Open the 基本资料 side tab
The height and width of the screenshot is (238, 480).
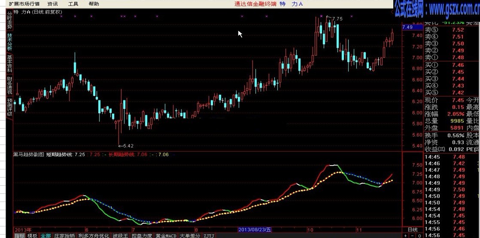(9, 63)
